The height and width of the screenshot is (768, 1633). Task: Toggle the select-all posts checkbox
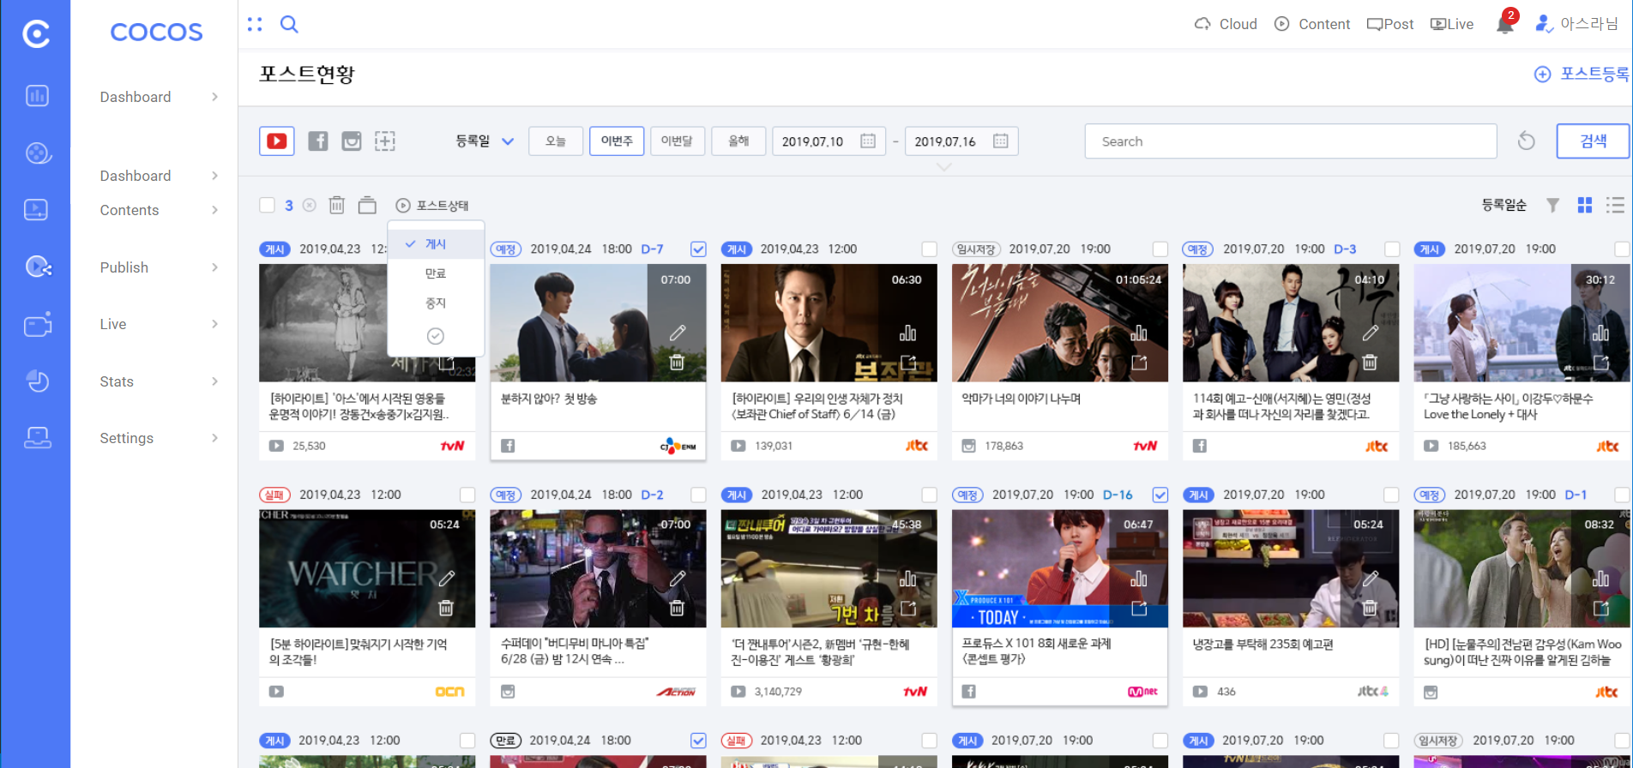pos(268,205)
